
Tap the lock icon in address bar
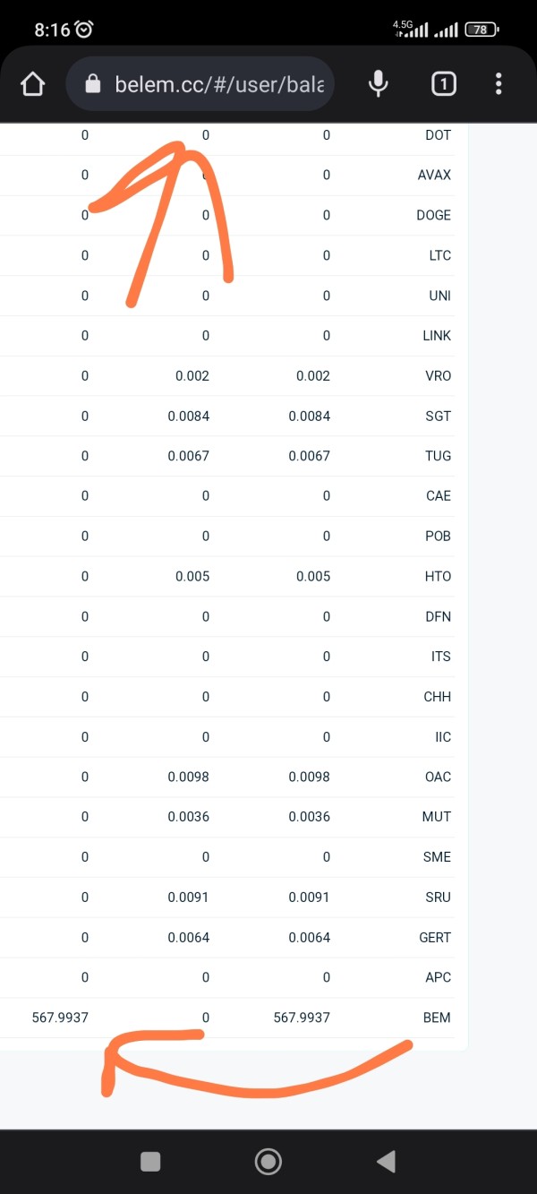tap(92, 84)
